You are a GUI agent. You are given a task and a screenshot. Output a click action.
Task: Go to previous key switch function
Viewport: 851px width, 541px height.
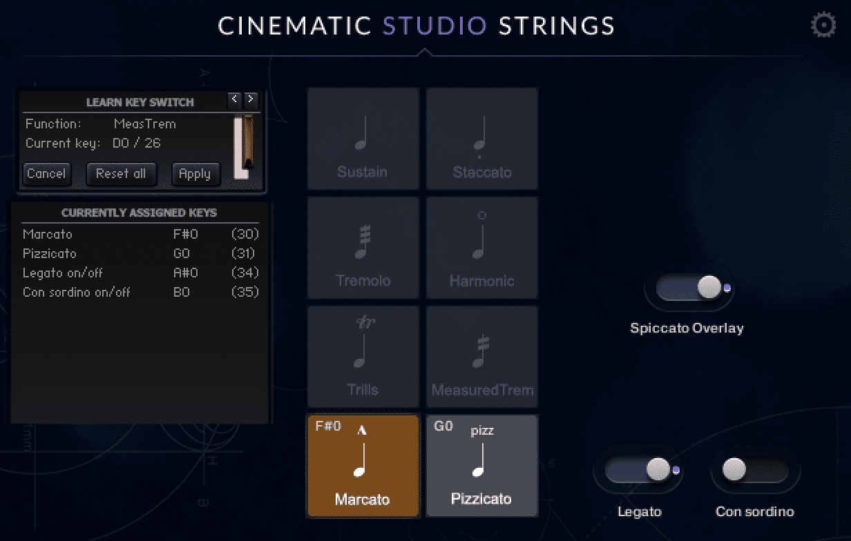235,99
